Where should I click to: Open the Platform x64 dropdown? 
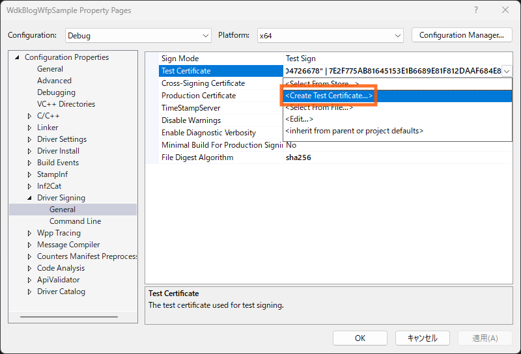(330, 35)
